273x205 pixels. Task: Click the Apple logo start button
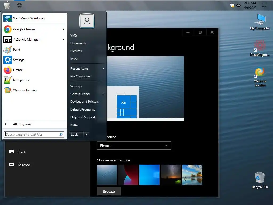[x=7, y=5]
